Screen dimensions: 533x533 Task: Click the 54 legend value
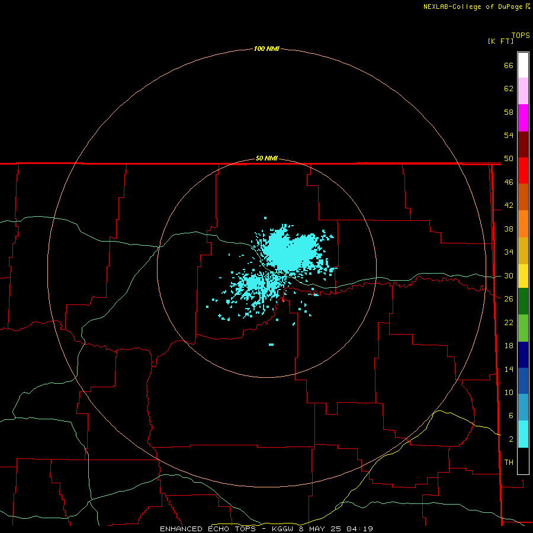click(509, 135)
